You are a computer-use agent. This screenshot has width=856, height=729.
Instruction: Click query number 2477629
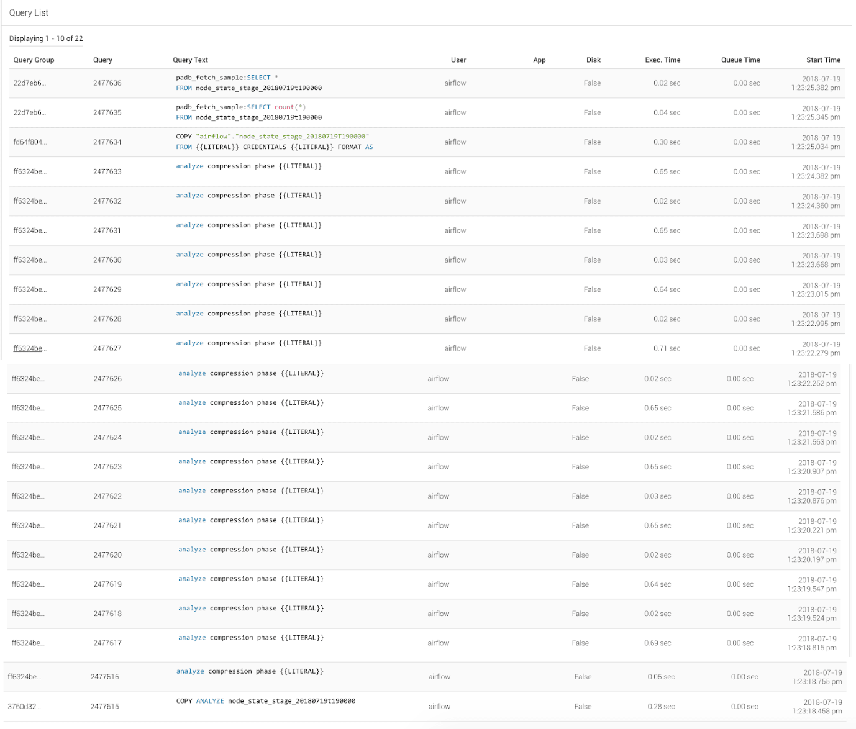point(107,289)
